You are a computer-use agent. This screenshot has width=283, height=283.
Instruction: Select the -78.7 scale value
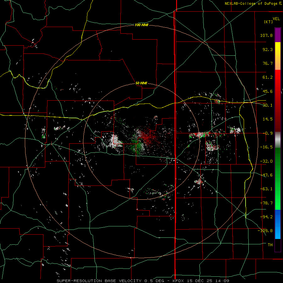click(x=266, y=203)
